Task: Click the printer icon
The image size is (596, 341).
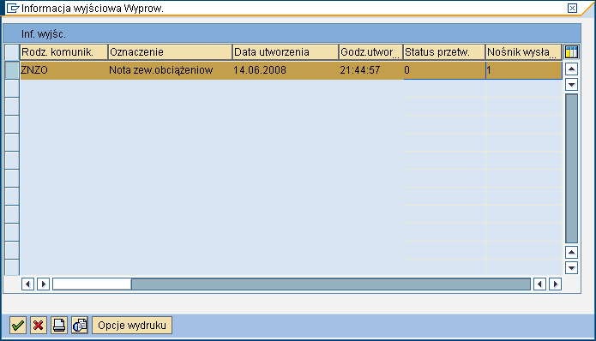Action: (59, 326)
